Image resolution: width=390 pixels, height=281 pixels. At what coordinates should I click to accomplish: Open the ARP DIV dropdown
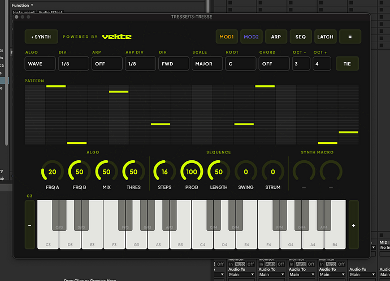[x=140, y=64]
